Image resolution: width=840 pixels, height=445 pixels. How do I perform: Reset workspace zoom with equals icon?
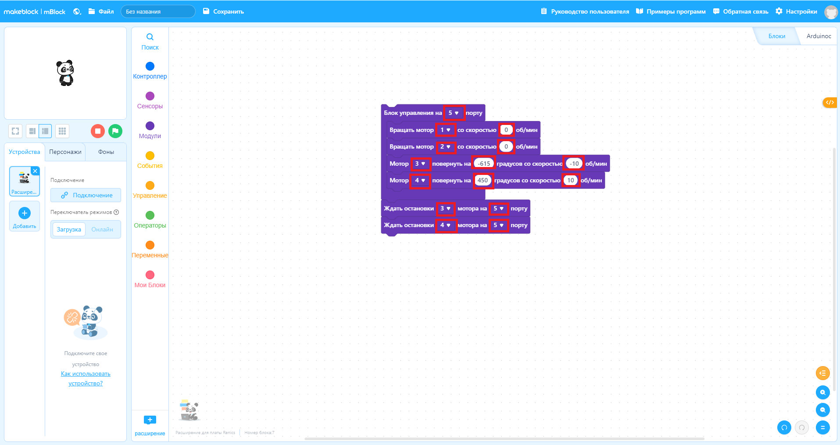tap(822, 427)
